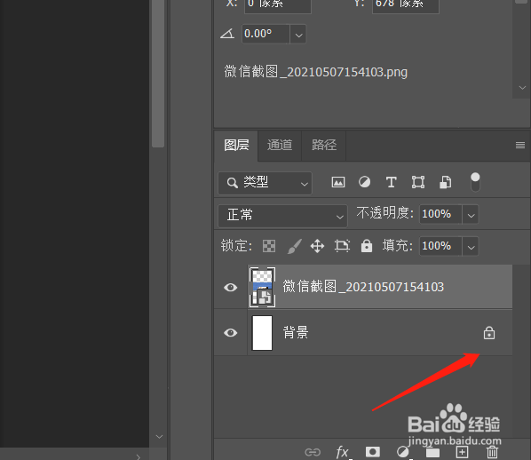Open the 正常 blend mode dropdown
This screenshot has height=460, width=531.
click(282, 216)
